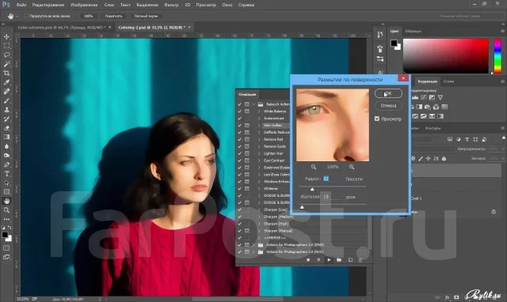Select the Dodge tool
Viewport: 507px width, 302px height.
6,156
